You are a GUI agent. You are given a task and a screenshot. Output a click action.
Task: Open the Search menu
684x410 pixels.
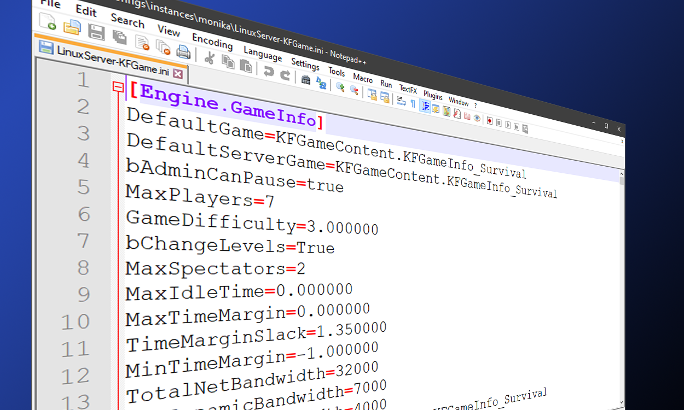[x=127, y=21]
